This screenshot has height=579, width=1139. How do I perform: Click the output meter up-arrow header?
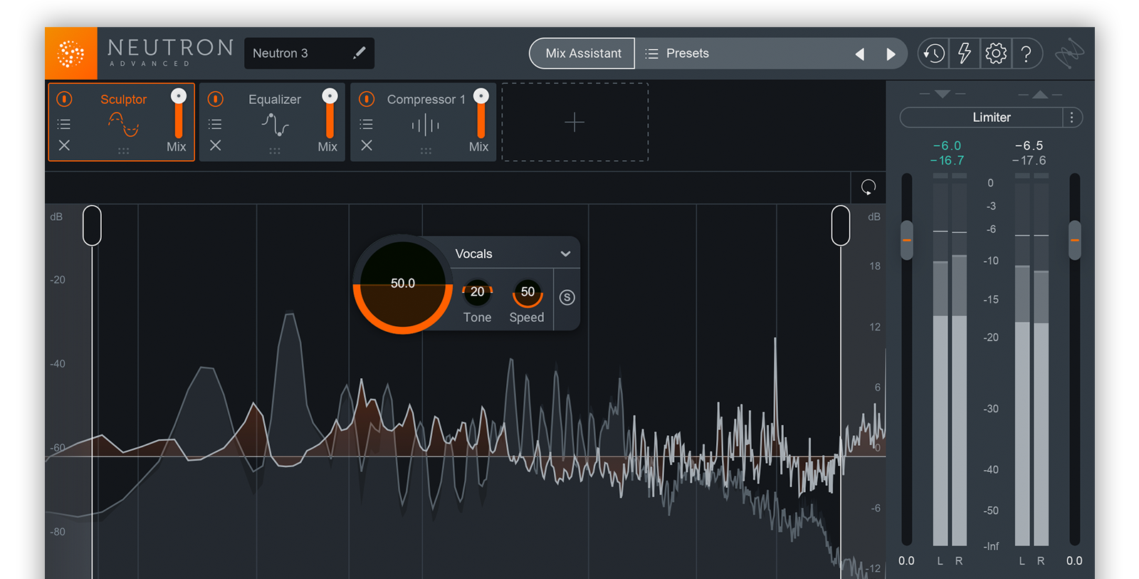click(x=1040, y=94)
